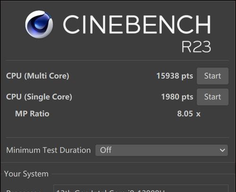Open the Minimum Test Duration dropdown
236x192 pixels.
[x=161, y=150]
